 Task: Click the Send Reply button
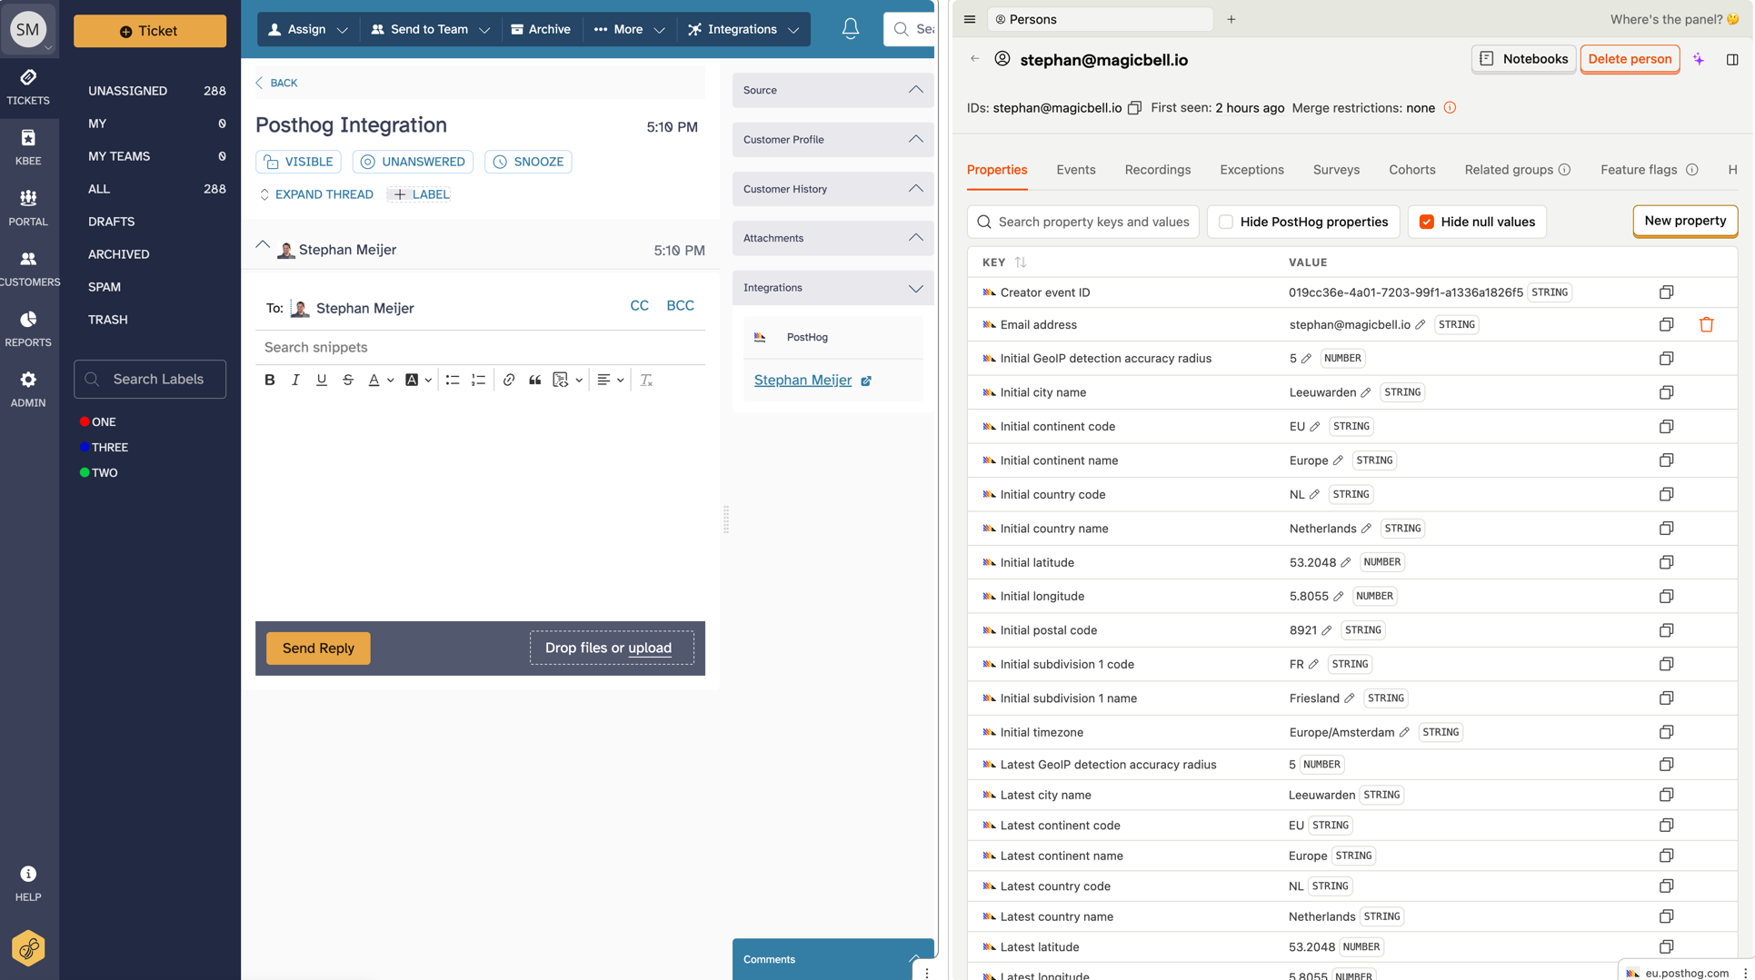click(x=318, y=648)
